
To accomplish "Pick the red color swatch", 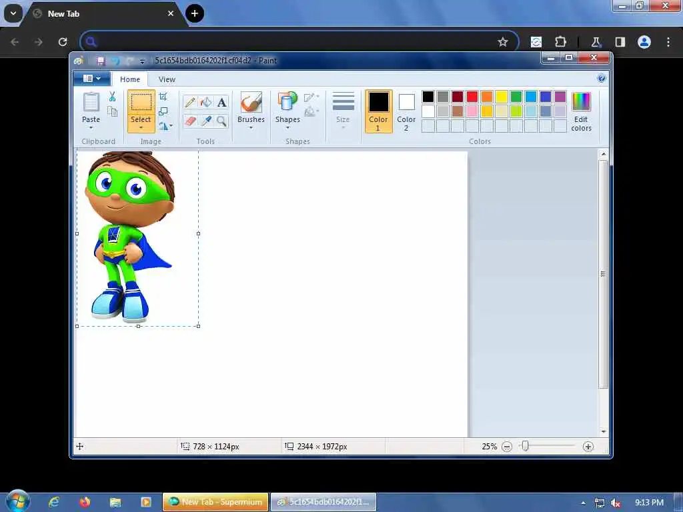I will coord(472,97).
